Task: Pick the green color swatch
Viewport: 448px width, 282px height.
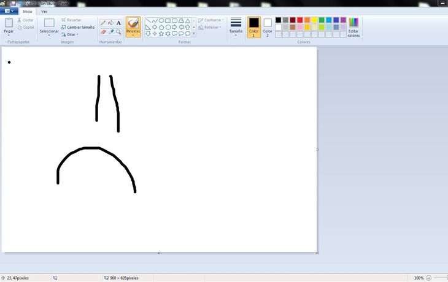Action: point(322,20)
